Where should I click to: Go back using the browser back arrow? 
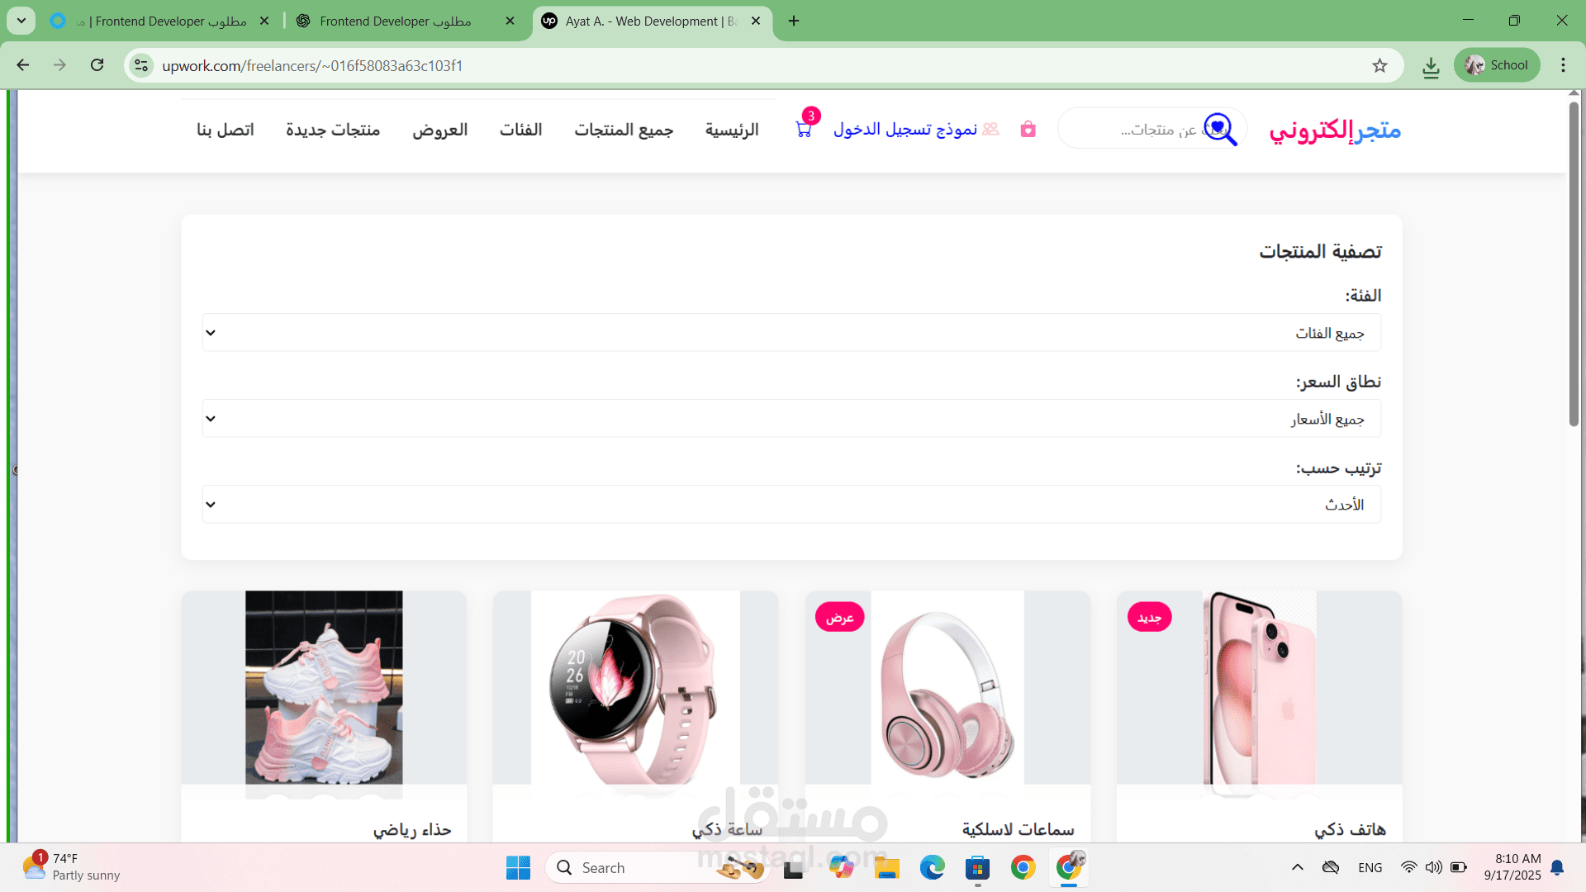[22, 65]
